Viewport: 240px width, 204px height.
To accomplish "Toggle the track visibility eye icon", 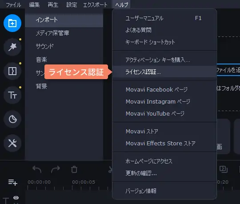I will pos(16,198).
